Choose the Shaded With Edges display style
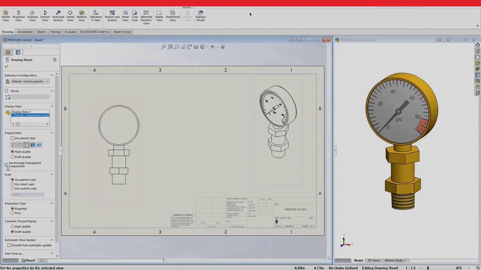The image size is (481, 270). pyautogui.click(x=33, y=145)
